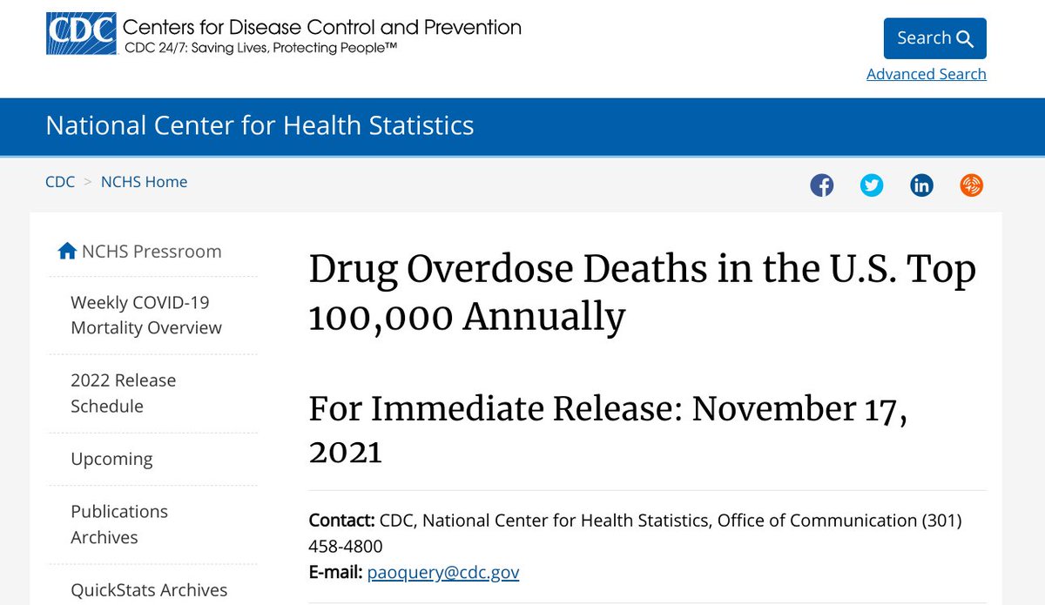Viewport: 1045px width, 605px height.
Task: Click the CDC 24/7 Saving Lives tagline
Action: 260,48
